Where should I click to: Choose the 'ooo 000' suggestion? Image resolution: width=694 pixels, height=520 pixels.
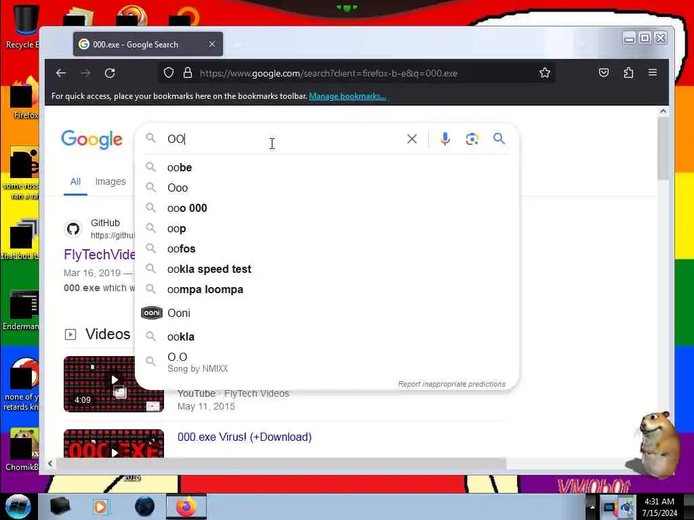327,209
